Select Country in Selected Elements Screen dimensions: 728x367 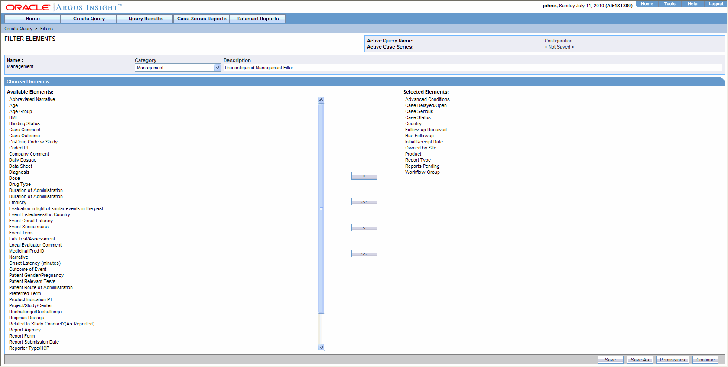413,123
